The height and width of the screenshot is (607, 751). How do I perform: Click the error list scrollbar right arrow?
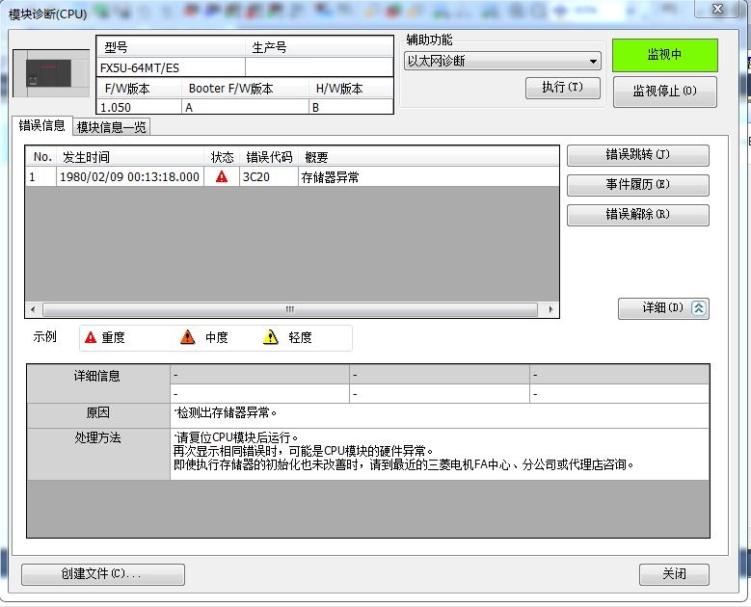[x=551, y=309]
